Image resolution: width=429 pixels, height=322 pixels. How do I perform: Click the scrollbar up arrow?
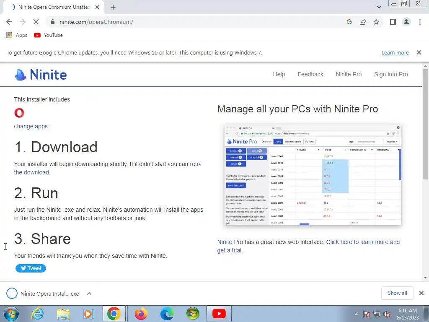pos(425,66)
